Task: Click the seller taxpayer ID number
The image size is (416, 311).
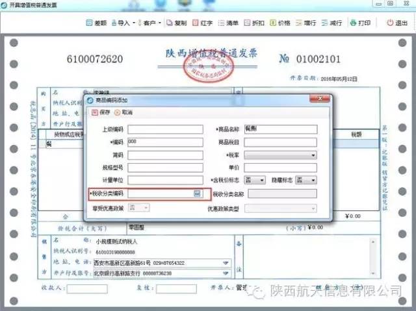Action: 116,252
